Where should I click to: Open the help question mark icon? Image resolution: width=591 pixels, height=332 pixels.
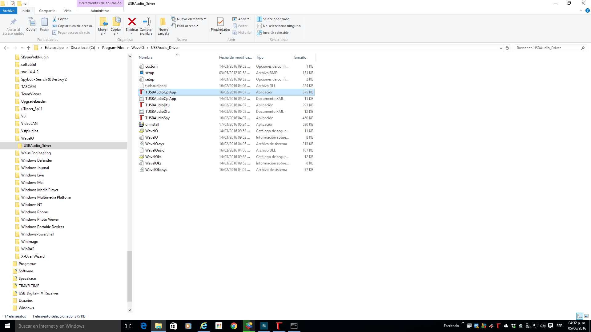587,10
